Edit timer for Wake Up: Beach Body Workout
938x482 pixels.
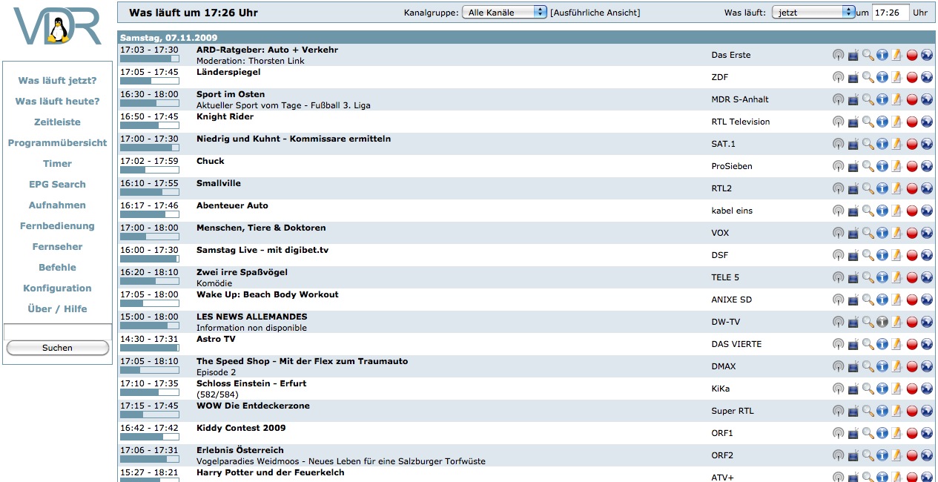[x=896, y=300]
